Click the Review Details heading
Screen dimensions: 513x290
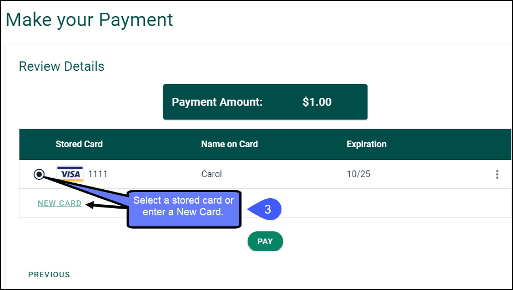click(62, 66)
